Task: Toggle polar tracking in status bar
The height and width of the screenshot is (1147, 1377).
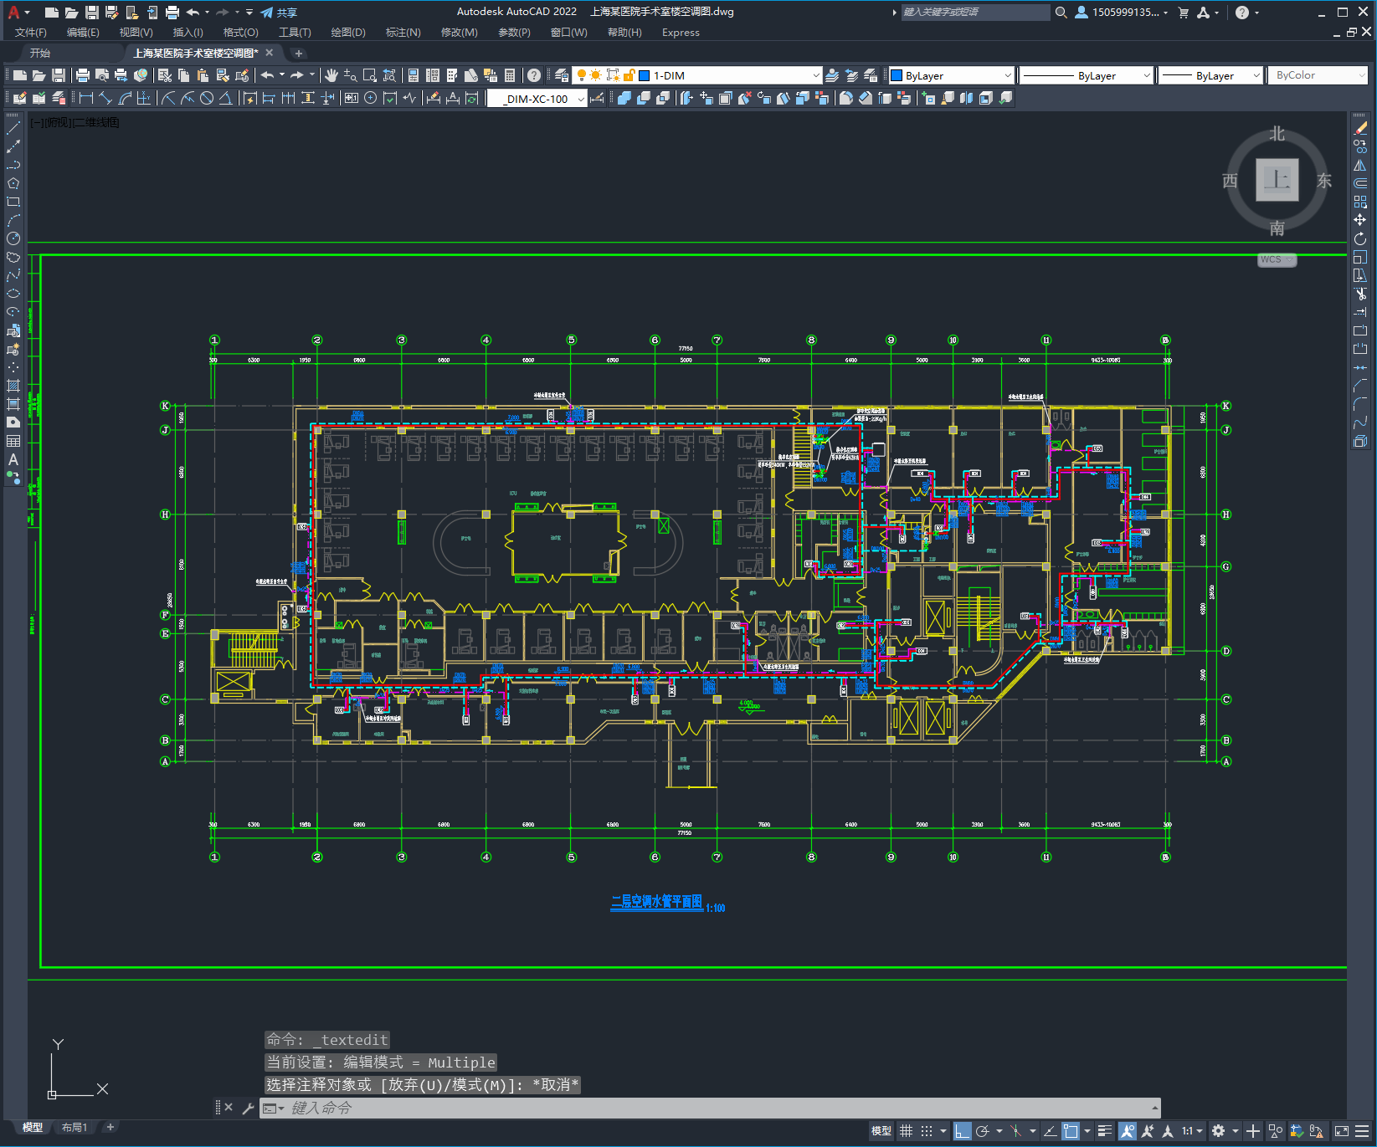Action: pos(983,1131)
